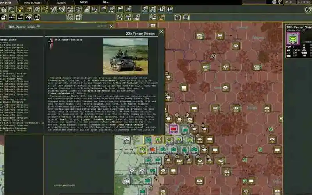Select the red unit counter on the map
This screenshot has width=312, height=195.
(152, 149)
